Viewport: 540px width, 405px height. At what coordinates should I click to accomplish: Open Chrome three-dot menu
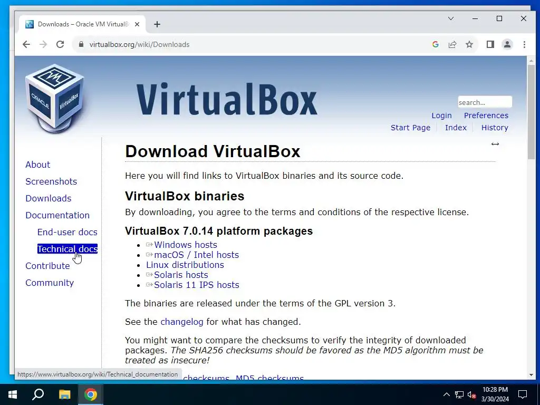click(x=524, y=44)
